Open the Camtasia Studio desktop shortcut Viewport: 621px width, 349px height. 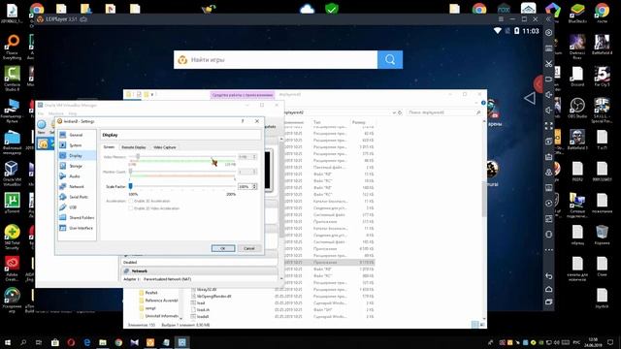point(12,79)
